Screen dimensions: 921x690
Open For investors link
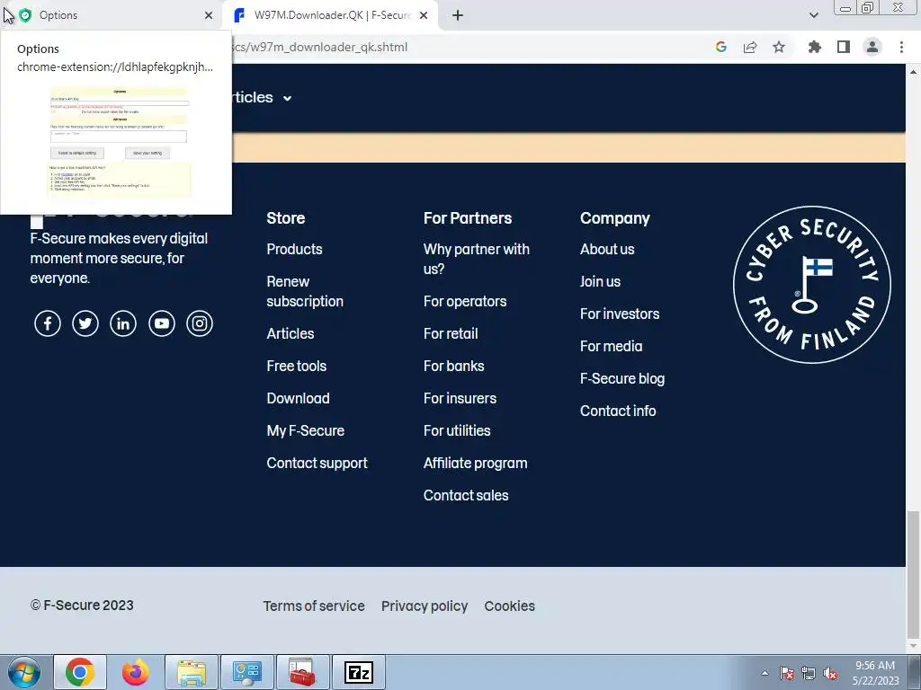click(620, 314)
